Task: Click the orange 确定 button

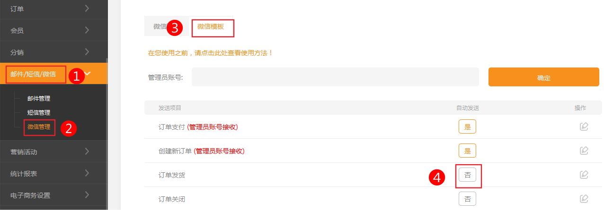Action: point(543,77)
